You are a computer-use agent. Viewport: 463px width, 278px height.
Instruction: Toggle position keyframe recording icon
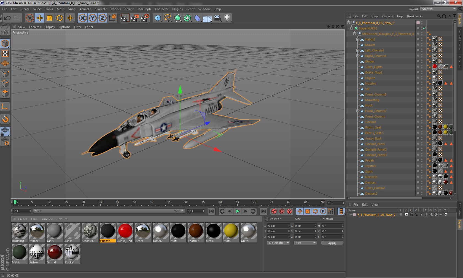coord(300,211)
